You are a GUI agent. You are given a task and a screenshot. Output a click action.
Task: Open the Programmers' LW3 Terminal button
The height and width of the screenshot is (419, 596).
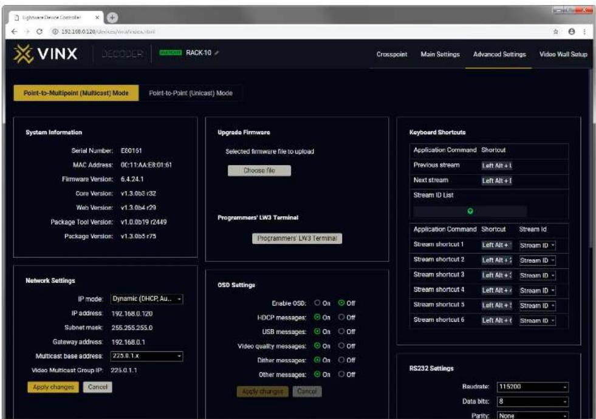297,238
